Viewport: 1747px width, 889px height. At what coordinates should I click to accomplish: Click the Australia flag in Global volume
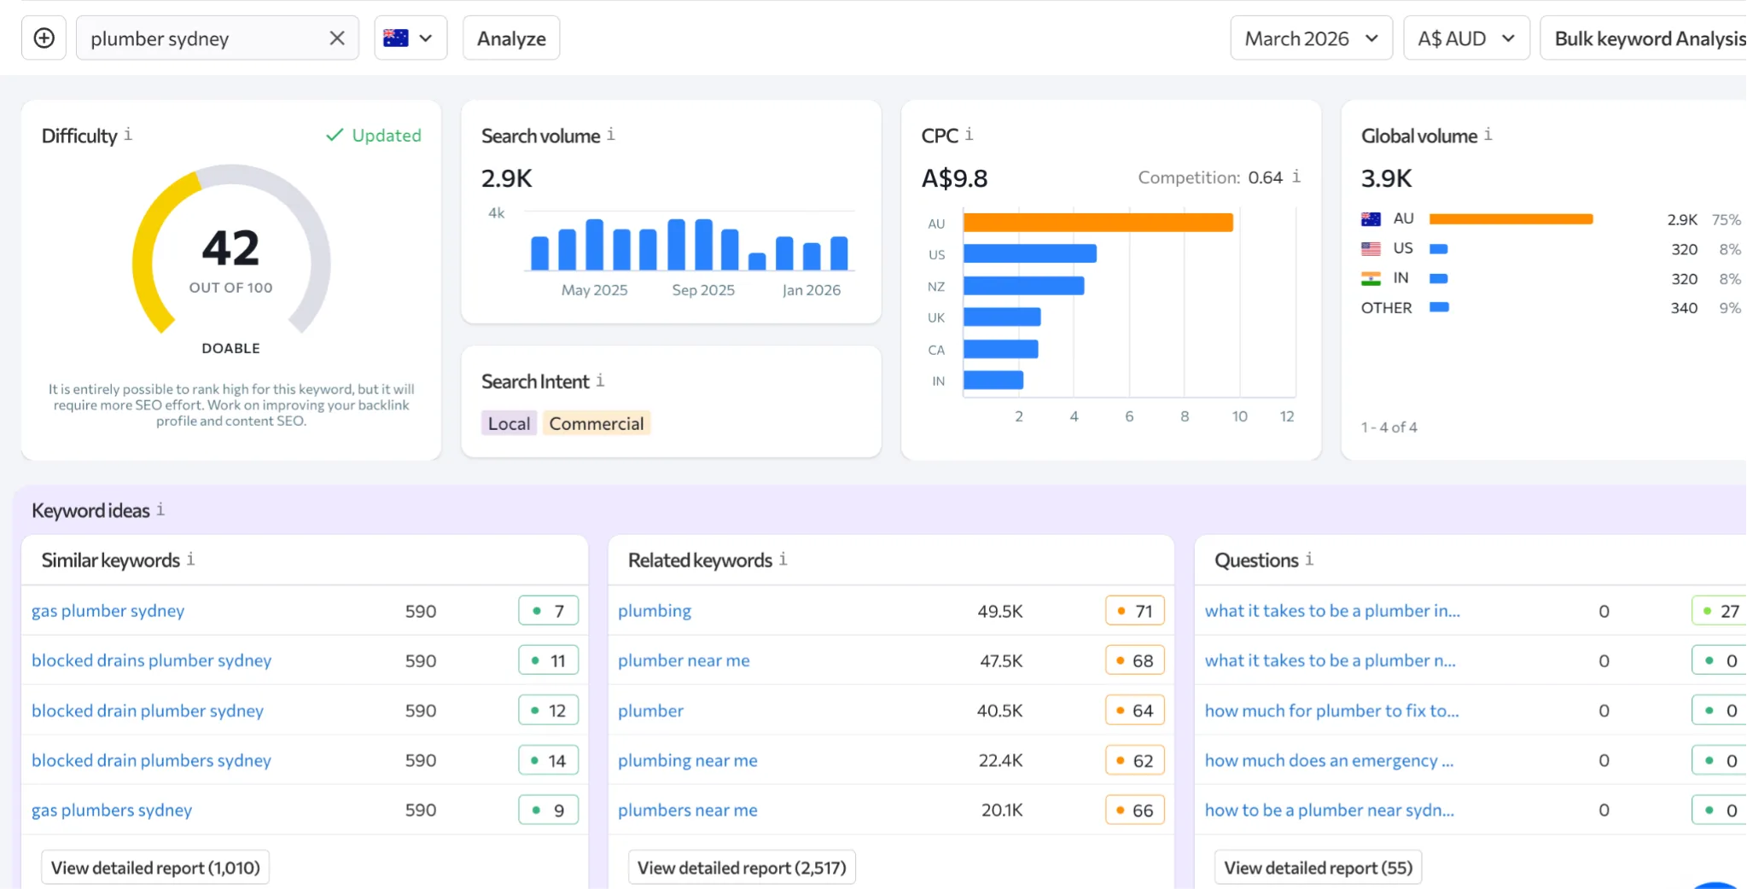1371,219
